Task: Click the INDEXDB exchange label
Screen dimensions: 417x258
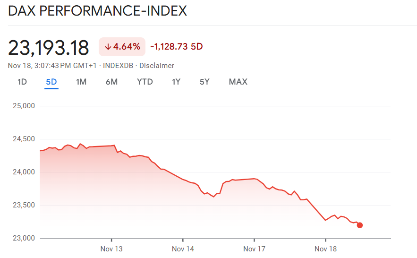Action: click(x=119, y=66)
